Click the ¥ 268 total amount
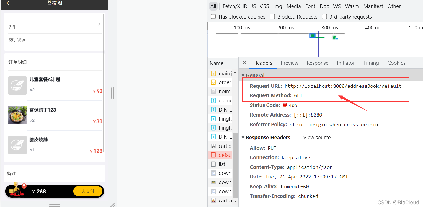Viewport: 423px width, 207px height. pos(39,192)
